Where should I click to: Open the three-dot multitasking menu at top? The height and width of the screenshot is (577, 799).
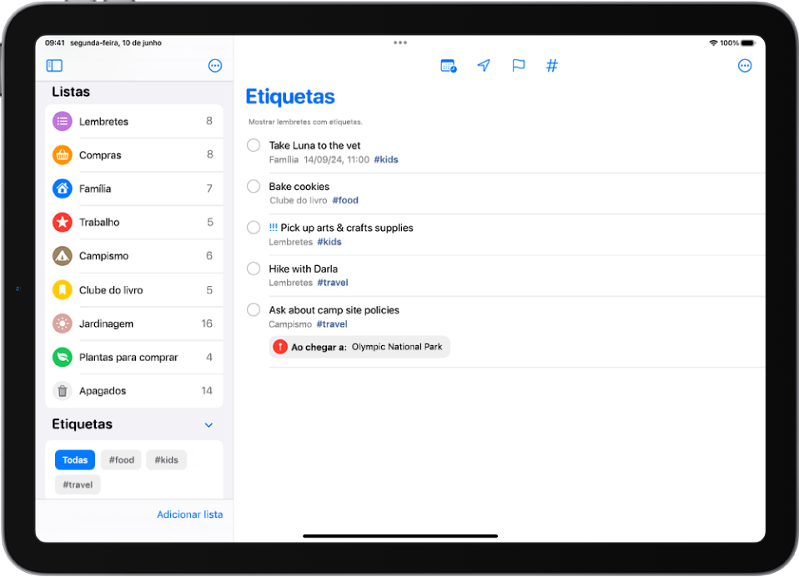[400, 43]
